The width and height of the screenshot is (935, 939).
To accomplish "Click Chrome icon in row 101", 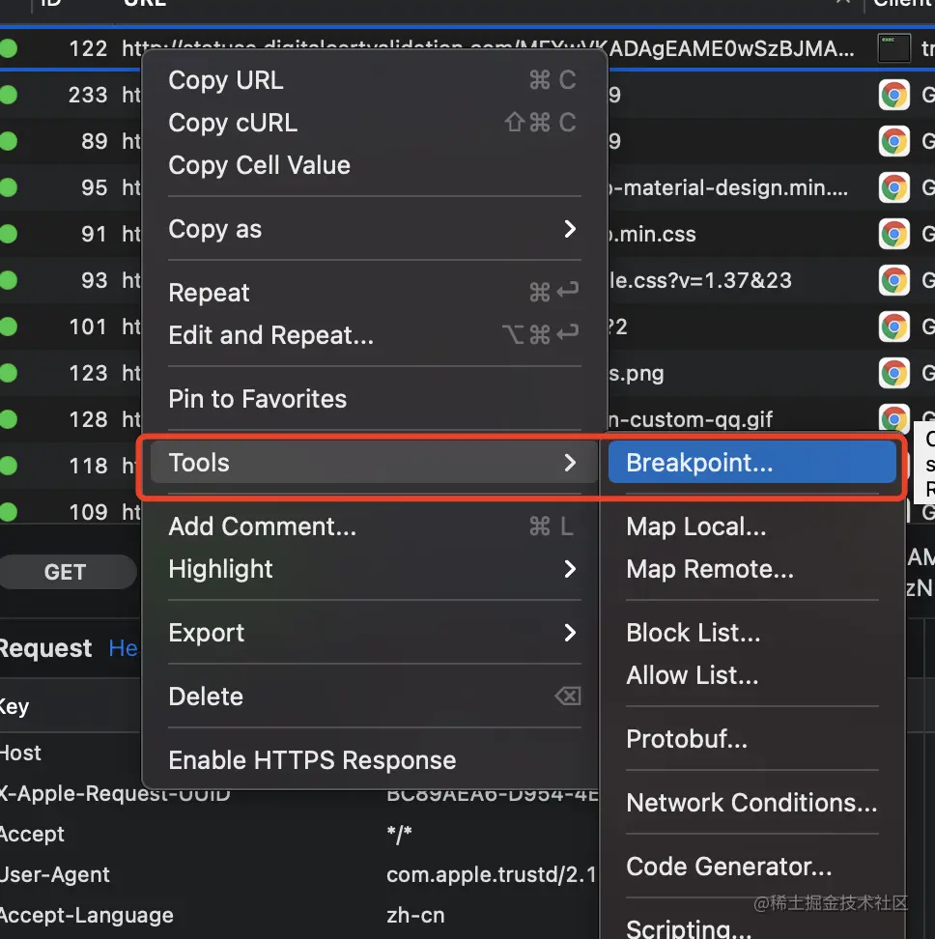I will (x=894, y=327).
